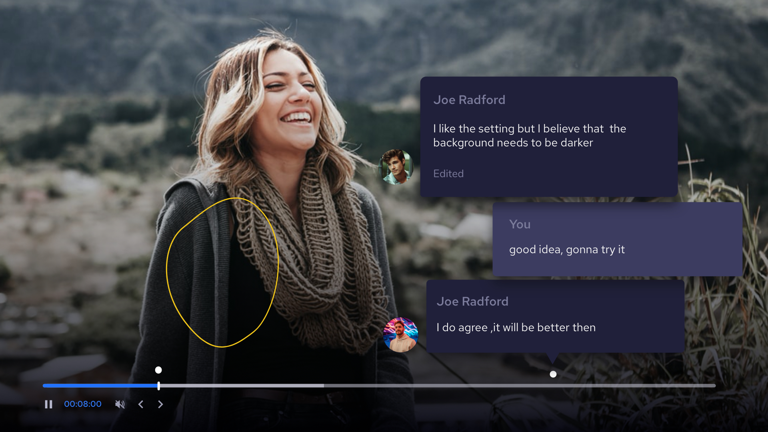
Task: Click the "You" author name in the reply
Action: point(520,224)
